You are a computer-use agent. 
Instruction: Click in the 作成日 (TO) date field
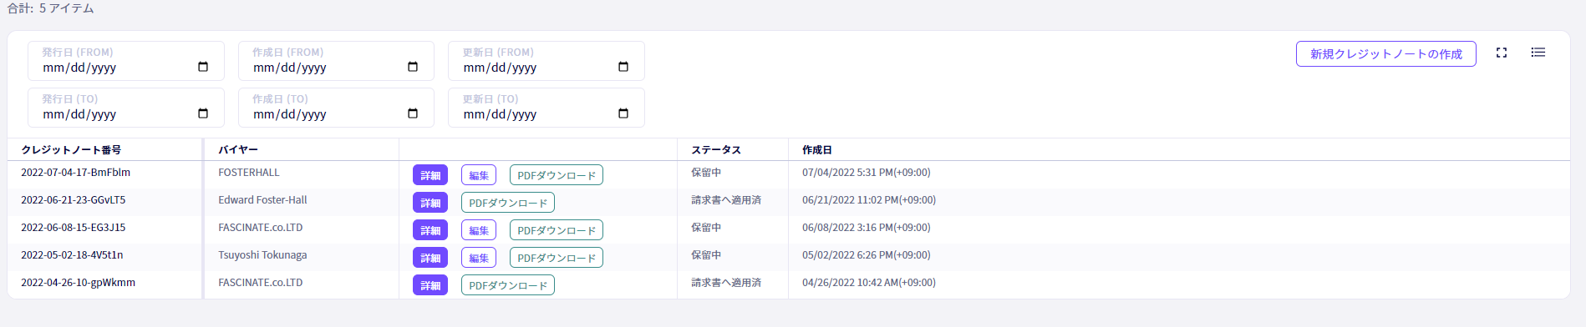336,108
